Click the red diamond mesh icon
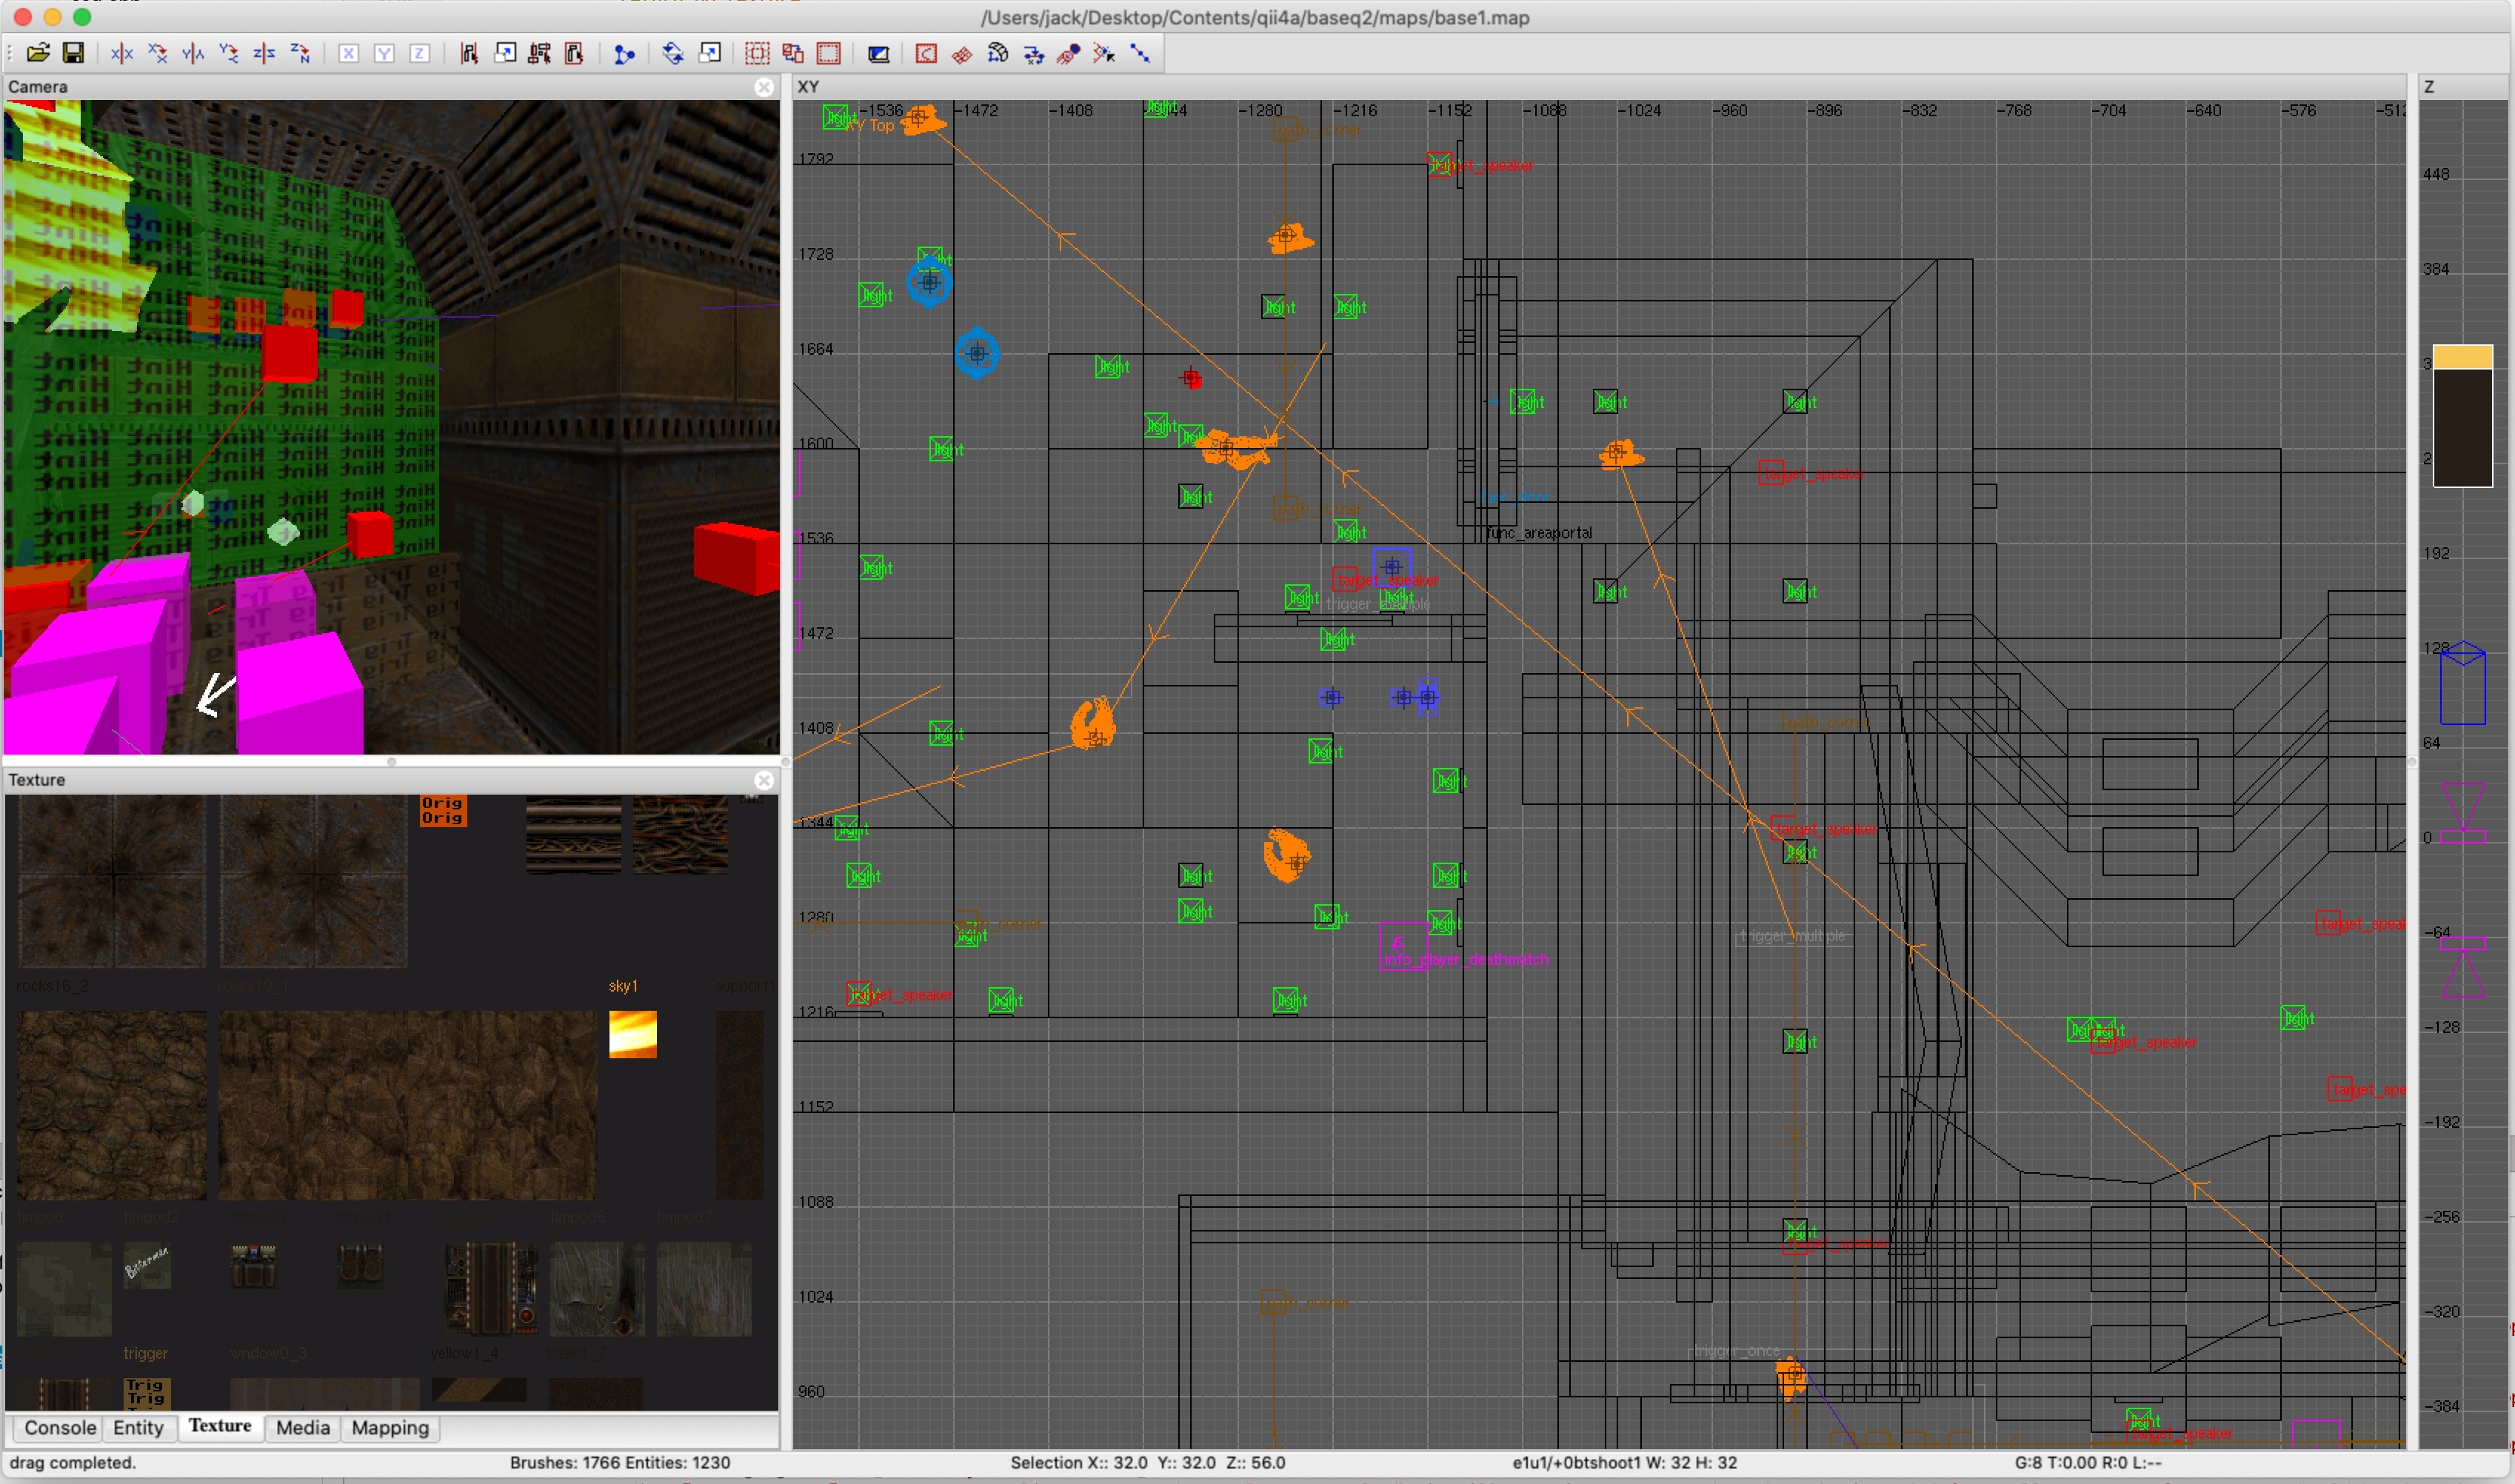This screenshot has height=1484, width=2515. 962,53
